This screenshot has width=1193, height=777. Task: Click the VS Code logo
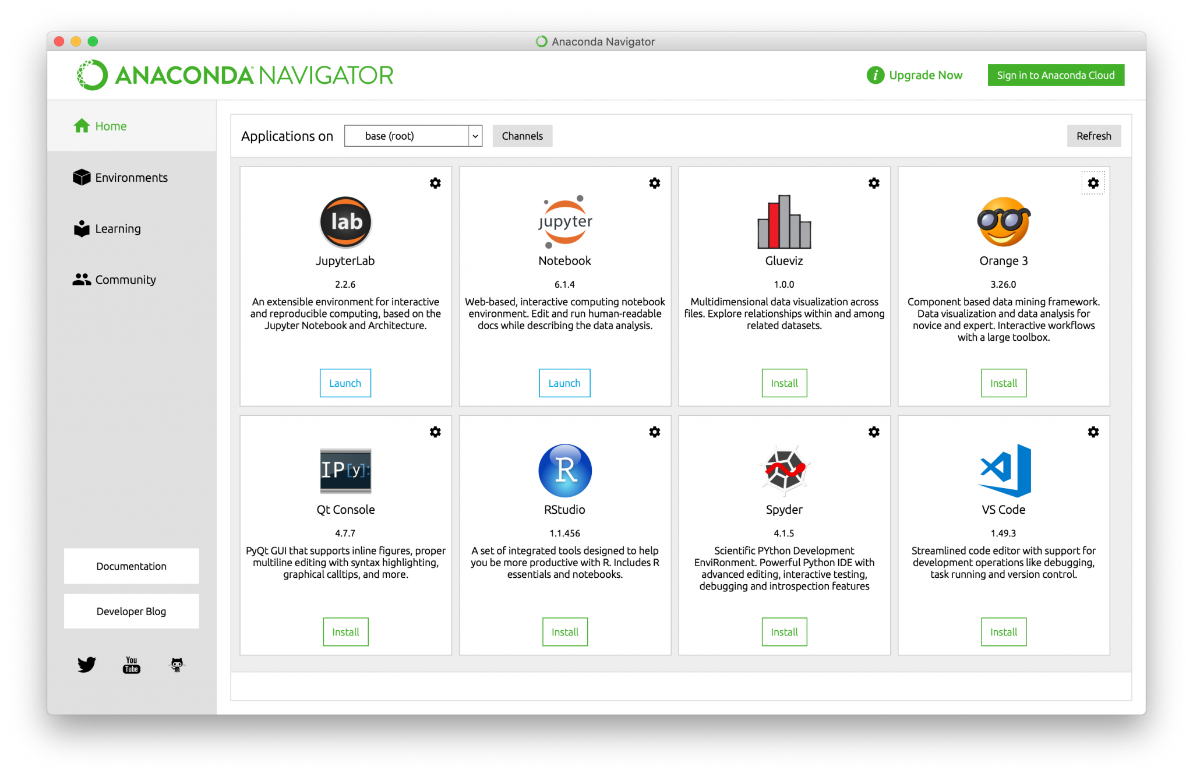click(x=1004, y=471)
